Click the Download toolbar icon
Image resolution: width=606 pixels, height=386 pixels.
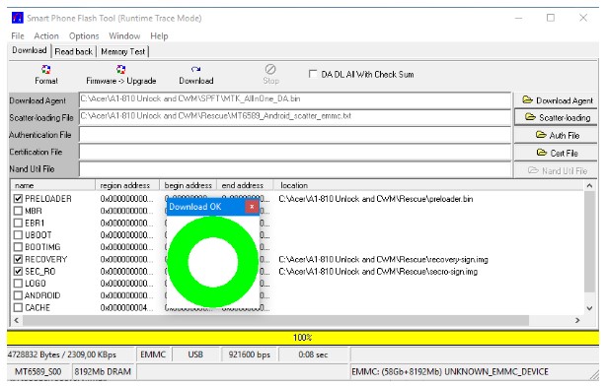point(196,69)
